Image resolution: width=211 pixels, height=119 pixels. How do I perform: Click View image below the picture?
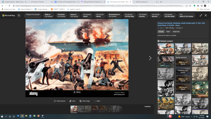click(85, 101)
